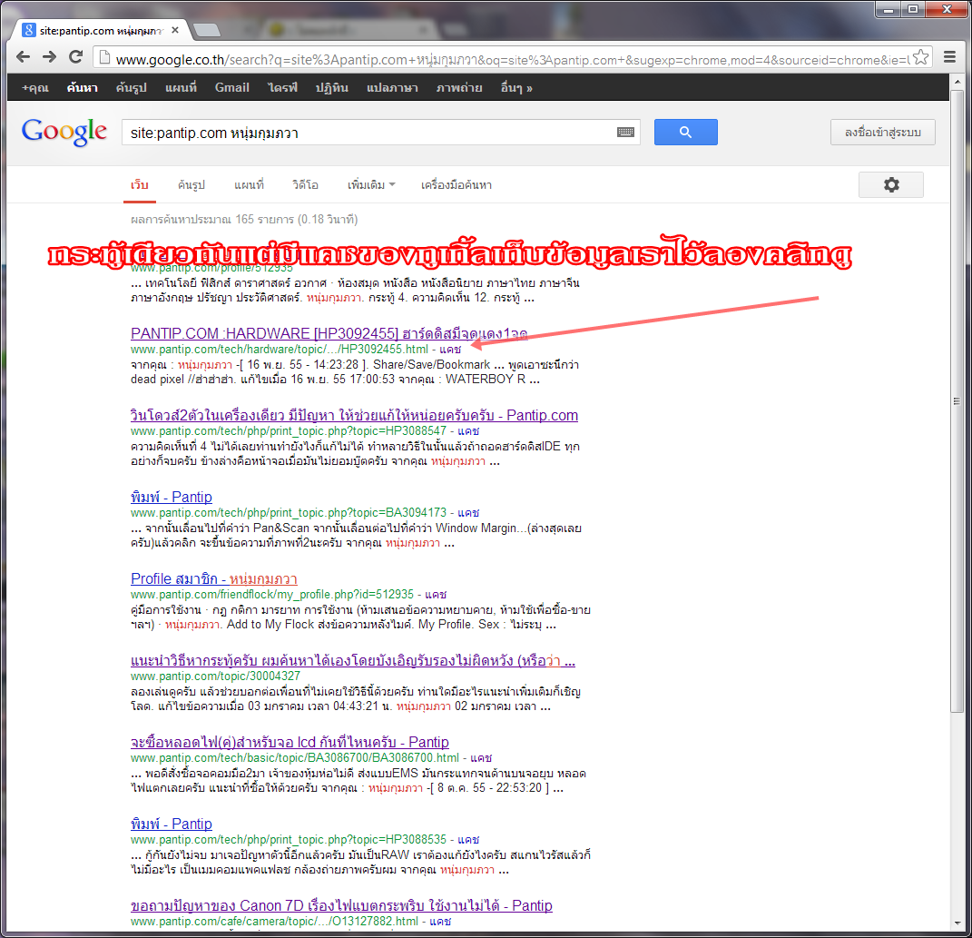
Task: Click the scrollbar down arrow
Action: pos(957,924)
